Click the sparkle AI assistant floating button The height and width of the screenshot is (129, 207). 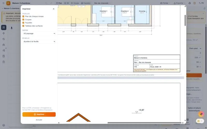click(x=201, y=114)
